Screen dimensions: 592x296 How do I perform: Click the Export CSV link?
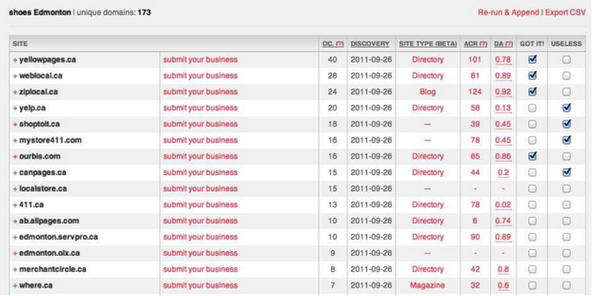(x=565, y=12)
